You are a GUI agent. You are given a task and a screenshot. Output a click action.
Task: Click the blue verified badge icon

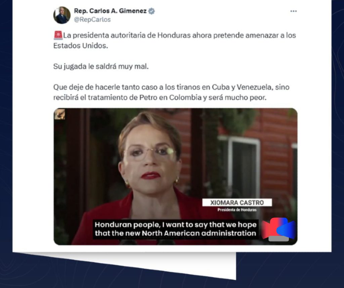click(152, 11)
